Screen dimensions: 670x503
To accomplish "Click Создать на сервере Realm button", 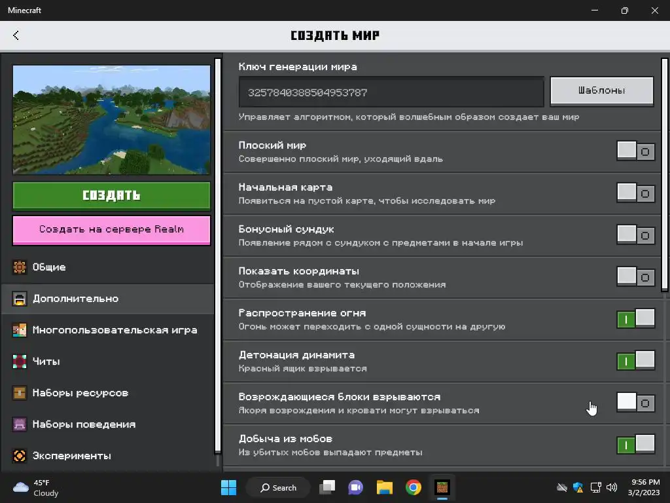I will [x=111, y=230].
